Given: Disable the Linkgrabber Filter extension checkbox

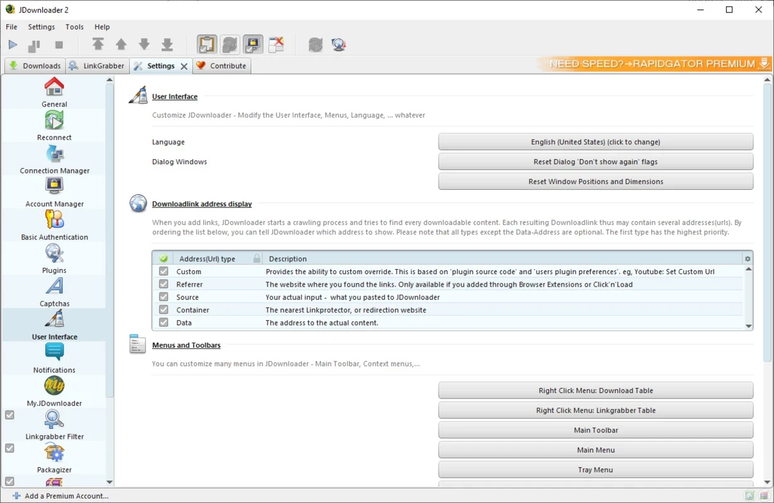Looking at the screenshot, I should point(9,415).
